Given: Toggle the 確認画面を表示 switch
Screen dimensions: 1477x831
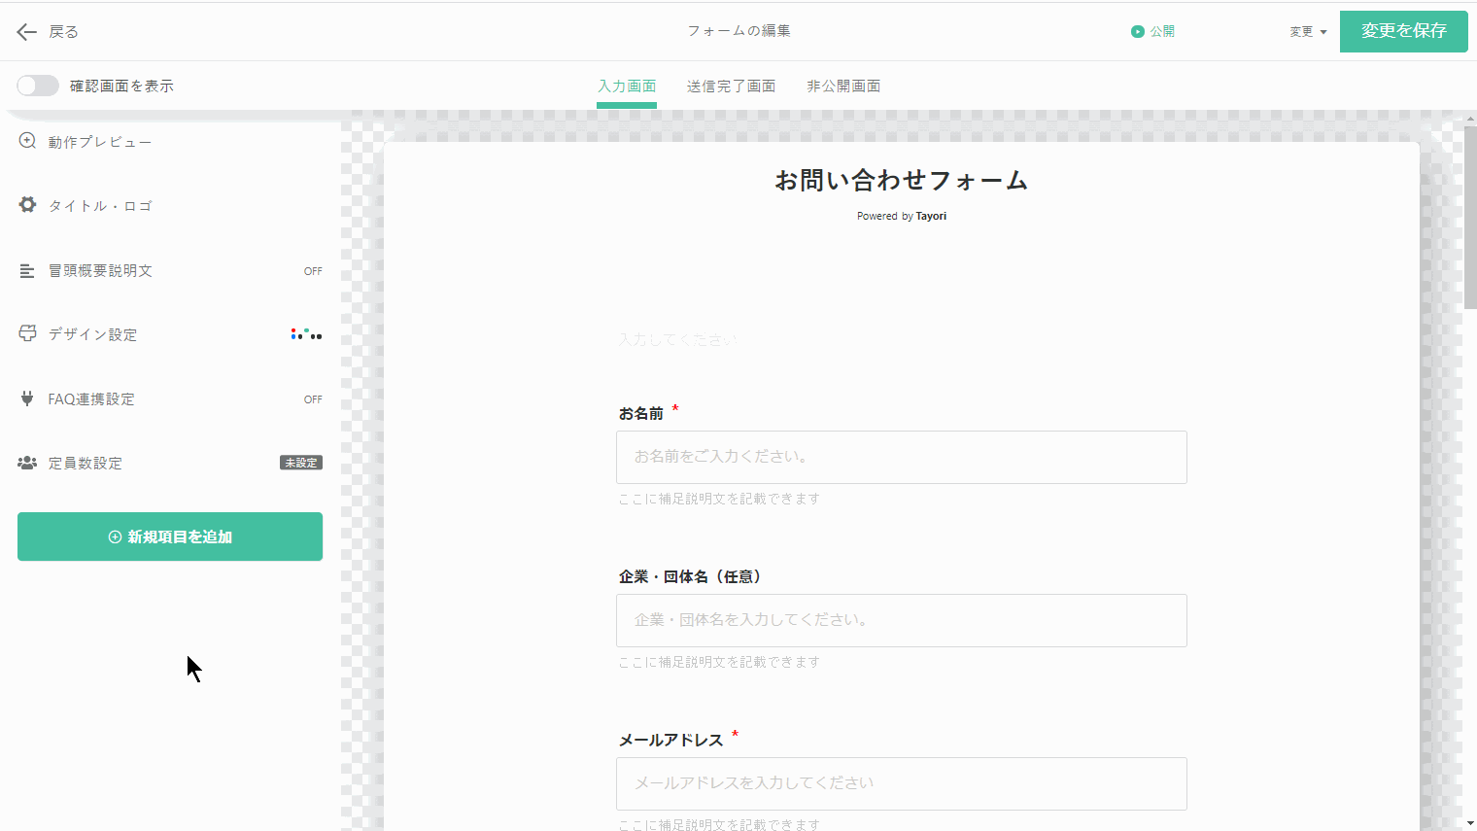Looking at the screenshot, I should (38, 86).
